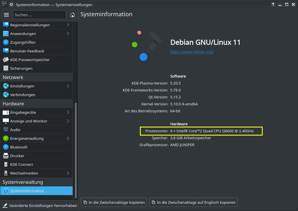Click the Anwendungen grid icon

(6, 34)
